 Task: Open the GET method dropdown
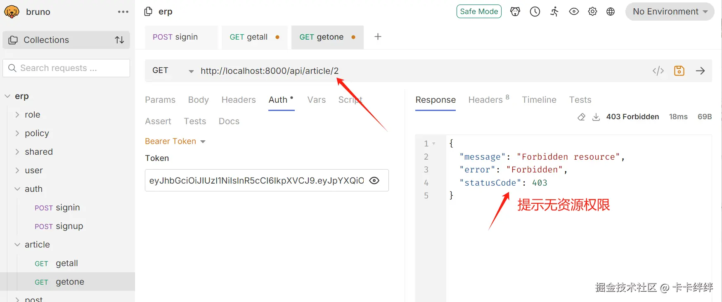(173, 71)
